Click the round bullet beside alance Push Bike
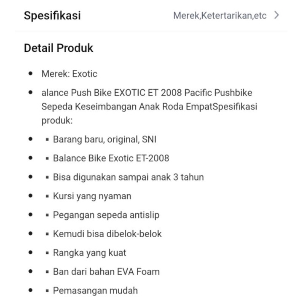 30,92
